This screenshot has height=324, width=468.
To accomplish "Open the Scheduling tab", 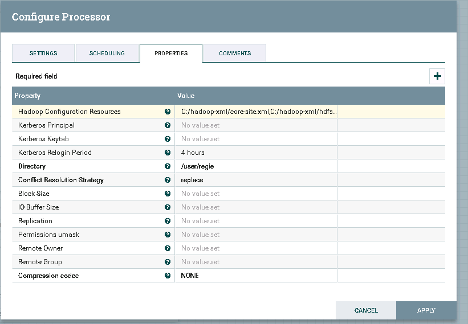I will point(107,54).
